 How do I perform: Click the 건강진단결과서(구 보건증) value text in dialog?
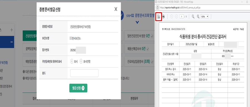point(81,27)
